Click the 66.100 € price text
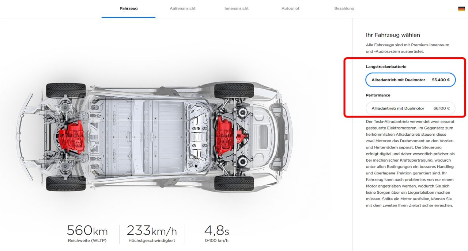This screenshot has height=251, width=468. point(442,108)
